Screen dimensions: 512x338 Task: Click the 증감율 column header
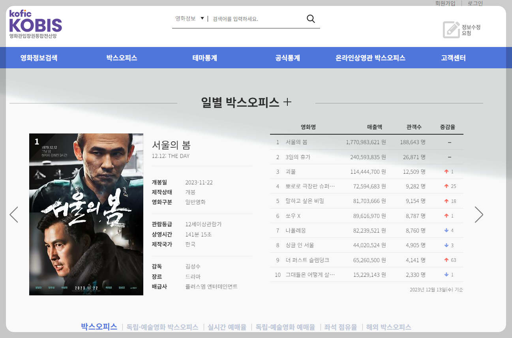click(x=448, y=127)
